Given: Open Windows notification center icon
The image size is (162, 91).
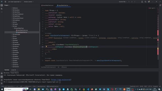Looking at the screenshot, I should [x=159, y=89].
